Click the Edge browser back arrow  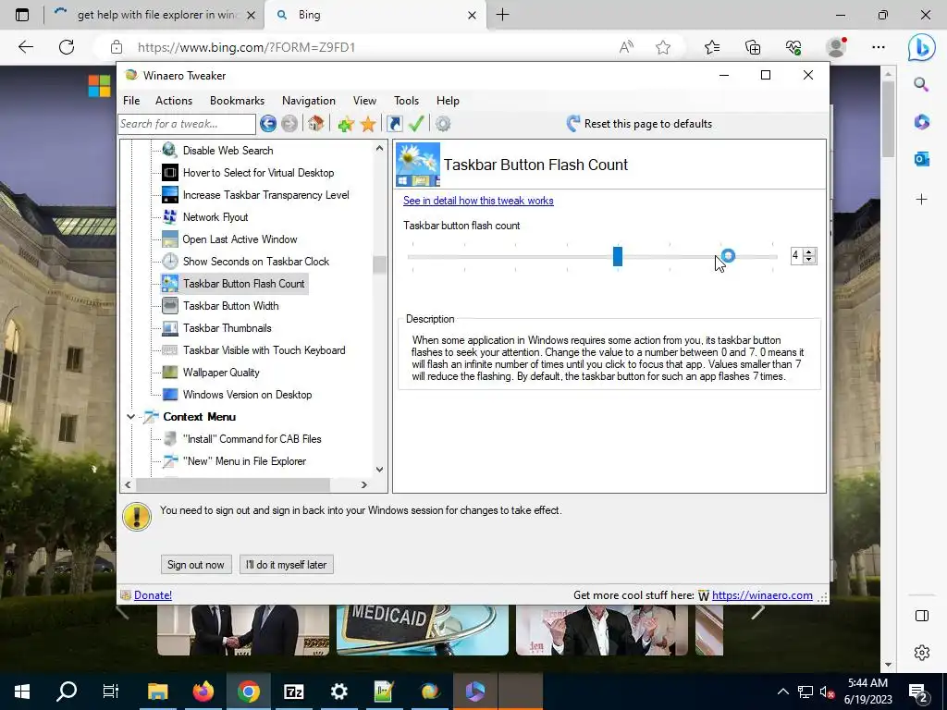point(25,47)
